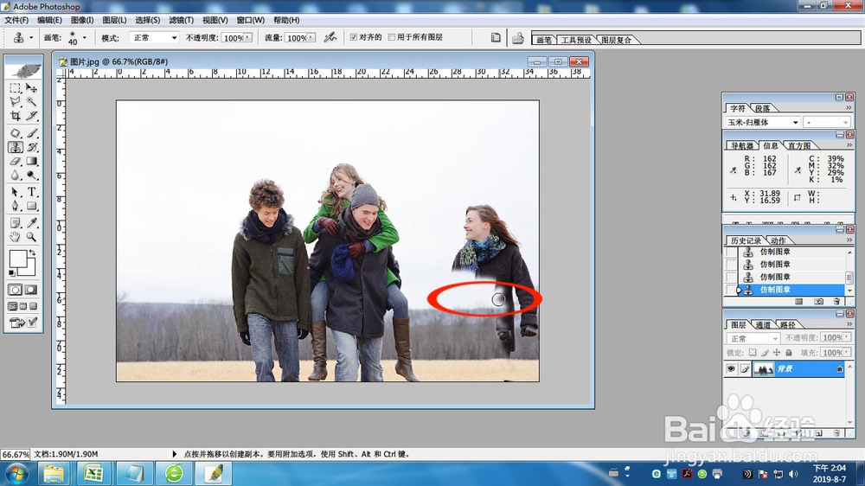Viewport: 865px width, 486px height.
Task: Select the Gradient tool
Action: point(32,161)
